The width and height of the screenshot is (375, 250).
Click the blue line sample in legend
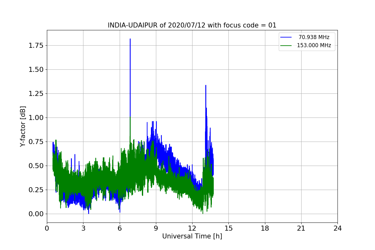(x=286, y=37)
